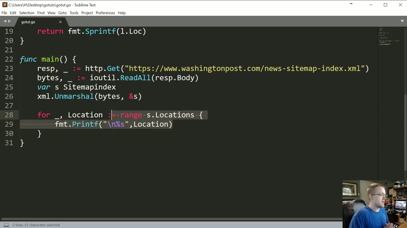Viewport: 407px width, 228px height.
Task: Open the Project menu
Action: coord(87,13)
